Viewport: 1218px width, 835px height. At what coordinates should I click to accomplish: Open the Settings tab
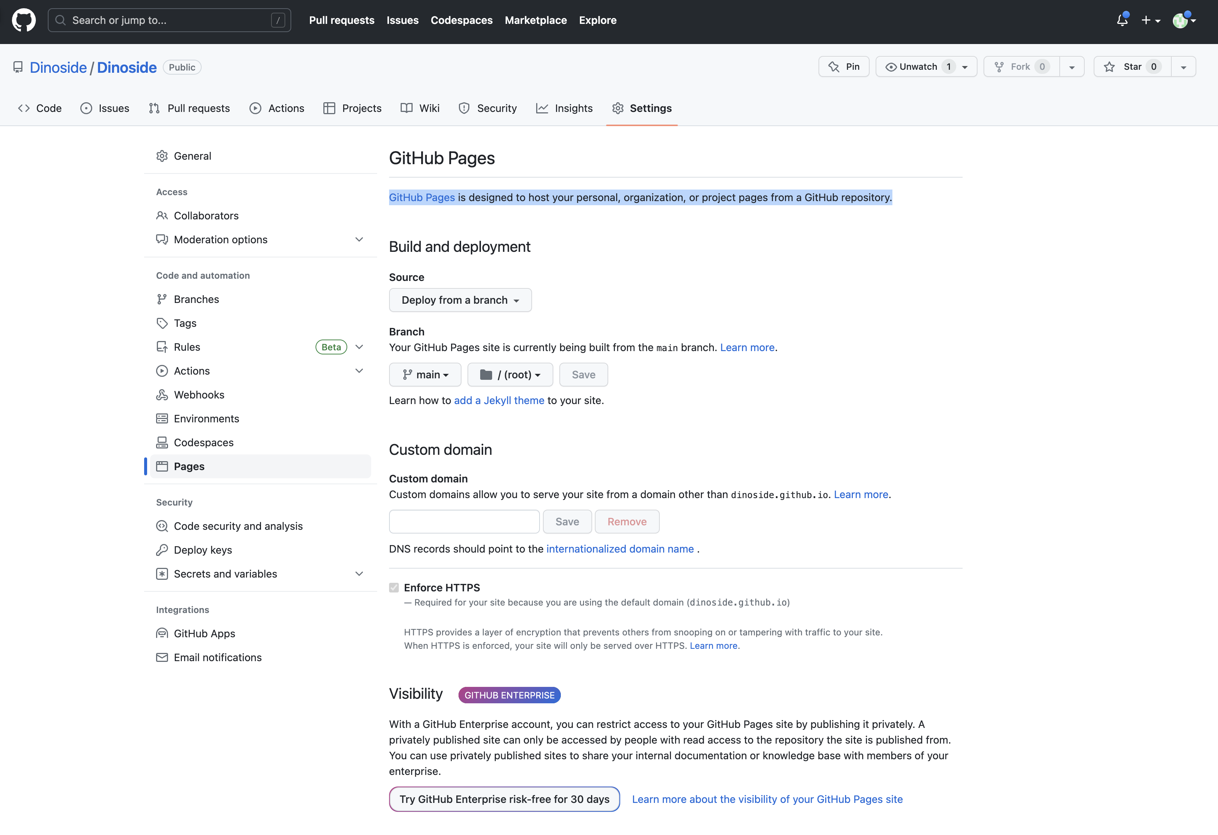point(641,109)
